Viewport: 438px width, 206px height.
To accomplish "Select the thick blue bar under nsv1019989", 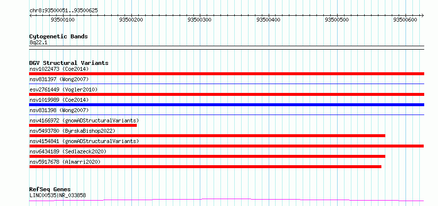I will coord(226,105).
